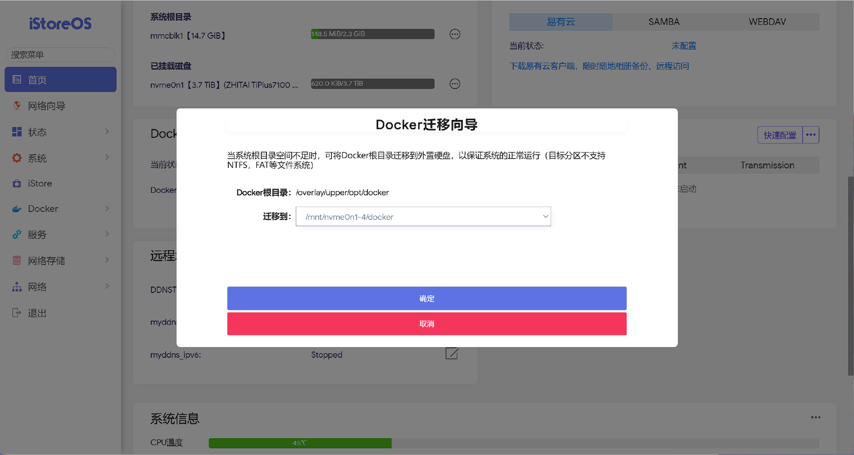The height and width of the screenshot is (455, 854).
Task: Open the system info more options icon
Action: 815,417
